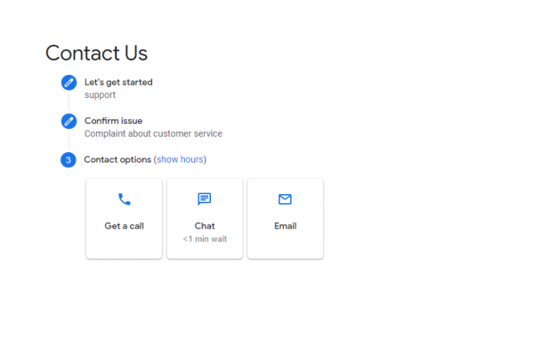Viewport: 534px width, 356px height.
Task: Choose the Get a call label
Action: (124, 226)
